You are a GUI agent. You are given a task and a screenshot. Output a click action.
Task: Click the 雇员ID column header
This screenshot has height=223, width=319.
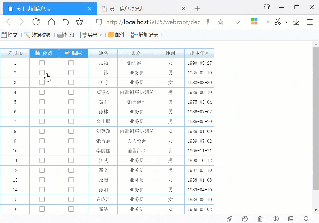click(x=15, y=53)
